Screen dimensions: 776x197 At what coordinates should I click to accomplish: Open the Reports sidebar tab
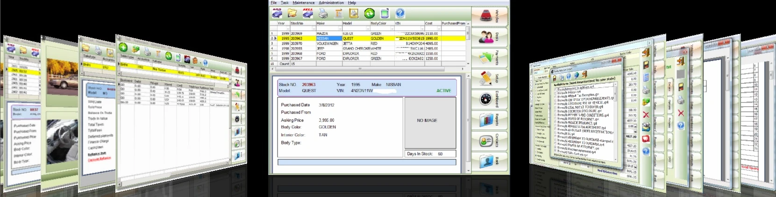(x=489, y=120)
